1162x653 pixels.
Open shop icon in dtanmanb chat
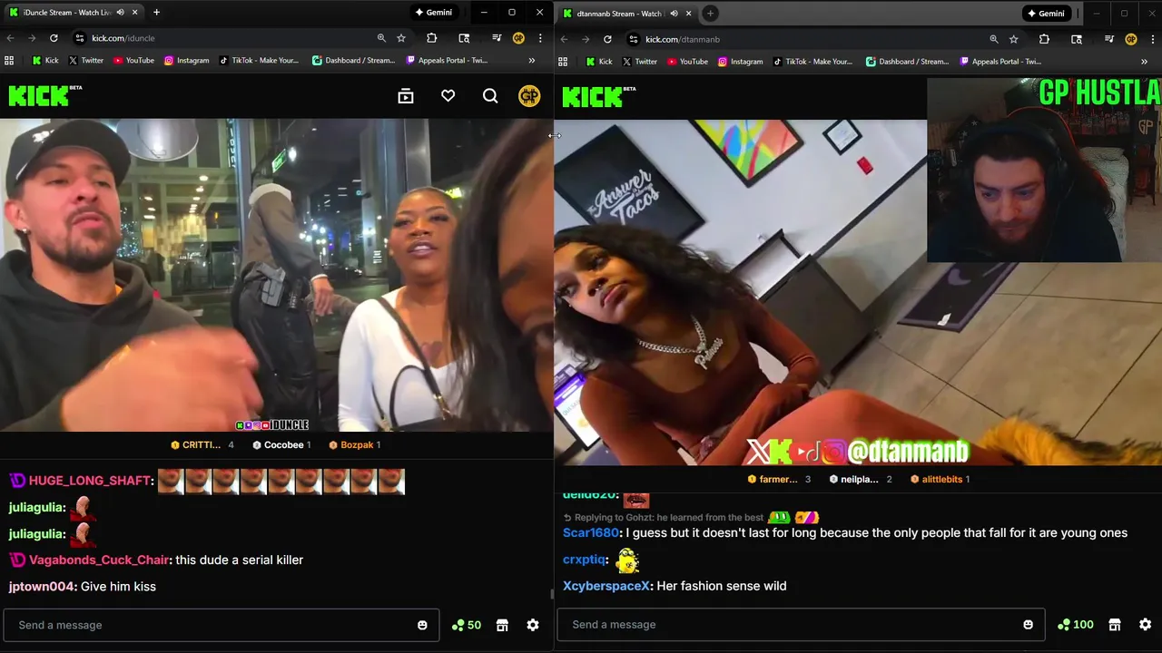pos(1115,624)
